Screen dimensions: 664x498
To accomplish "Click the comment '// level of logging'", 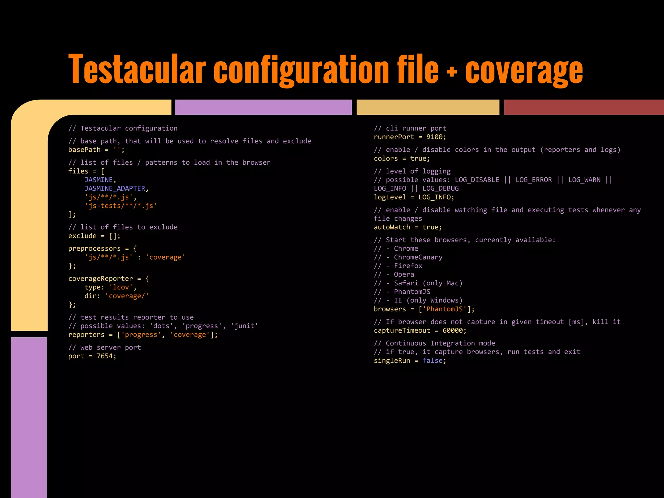I will (412, 171).
